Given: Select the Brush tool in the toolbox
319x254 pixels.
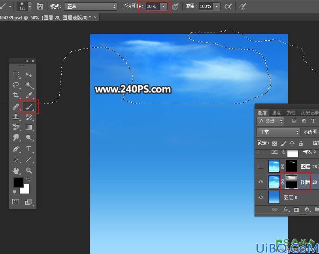Looking at the screenshot, I should pyautogui.click(x=29, y=107).
